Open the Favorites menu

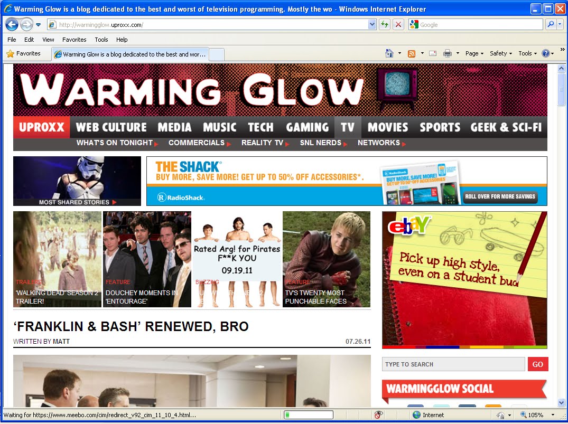click(75, 40)
